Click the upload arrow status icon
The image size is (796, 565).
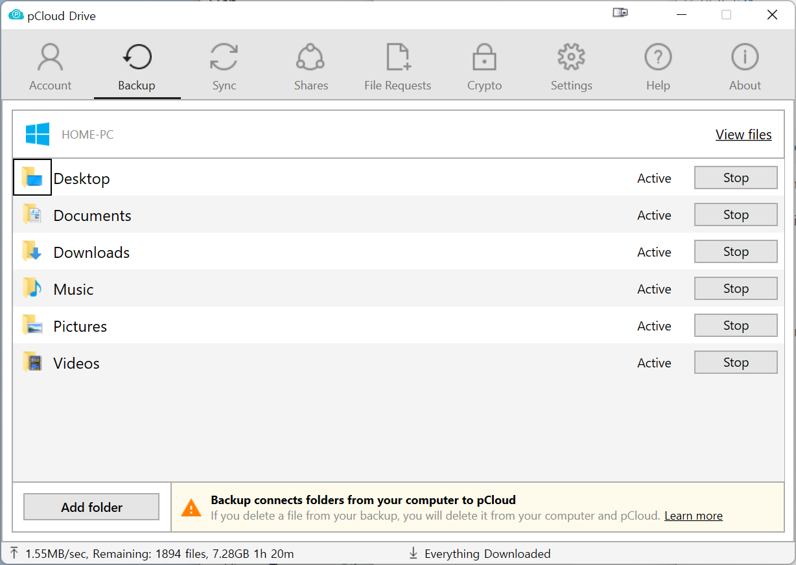[14, 553]
